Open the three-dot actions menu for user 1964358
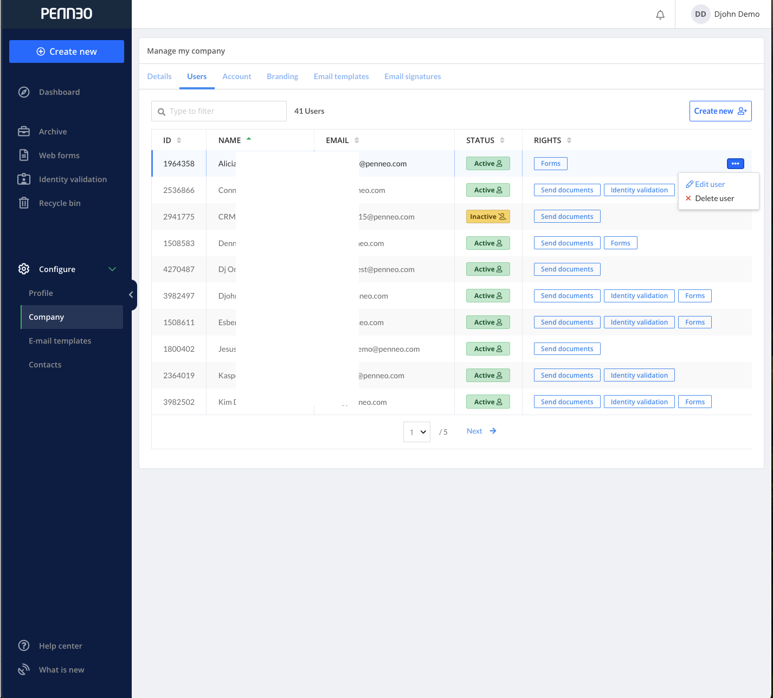 [x=735, y=164]
